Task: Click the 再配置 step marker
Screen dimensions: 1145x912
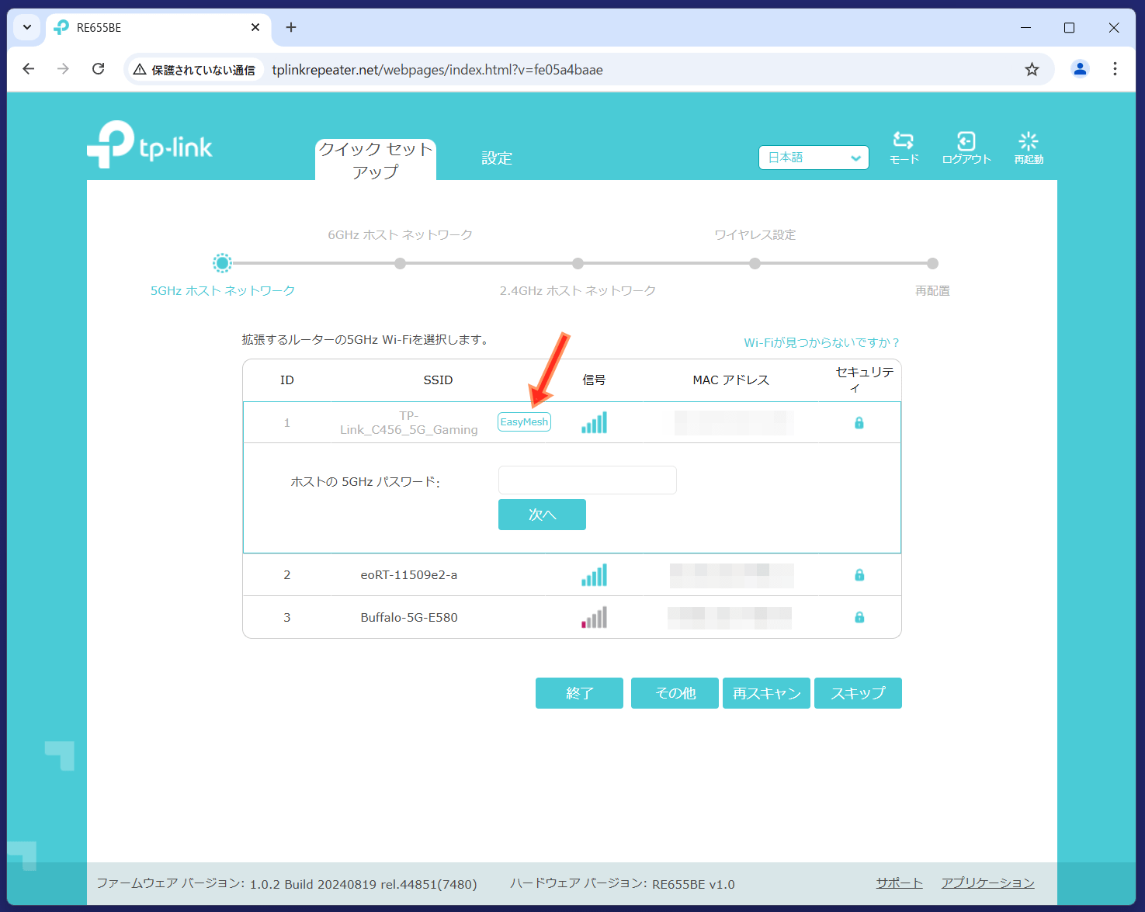Action: (x=932, y=263)
